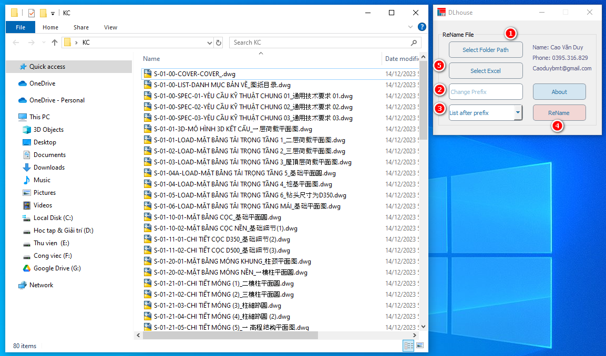This screenshot has height=356, width=606.
Task: Click the Change Prefix text field
Action: [485, 92]
